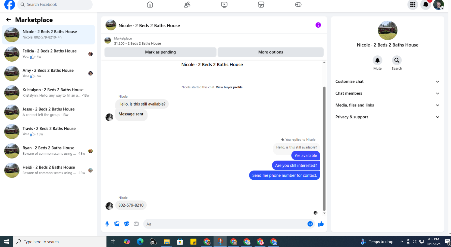451x247 pixels.
Task: Open the Jesse conversation
Action: point(48,112)
